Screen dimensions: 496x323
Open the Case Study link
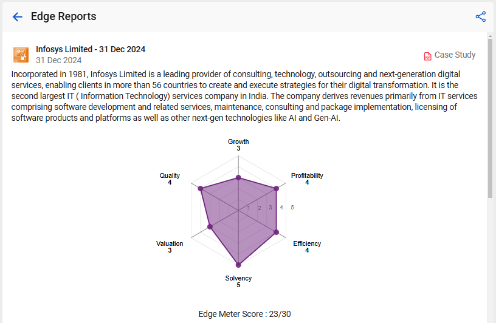coord(455,55)
